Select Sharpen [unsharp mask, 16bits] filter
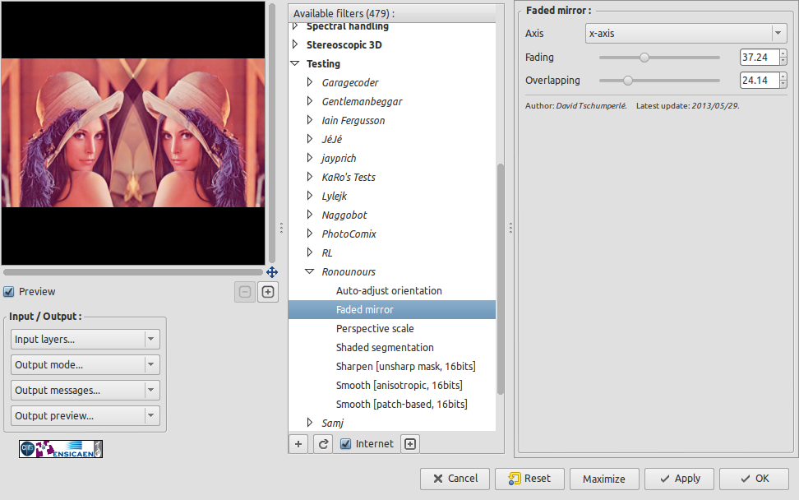Image resolution: width=799 pixels, height=500 pixels. pos(405,367)
